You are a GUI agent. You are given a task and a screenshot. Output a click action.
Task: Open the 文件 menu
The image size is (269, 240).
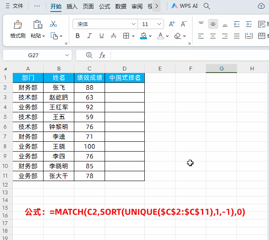point(14,6)
